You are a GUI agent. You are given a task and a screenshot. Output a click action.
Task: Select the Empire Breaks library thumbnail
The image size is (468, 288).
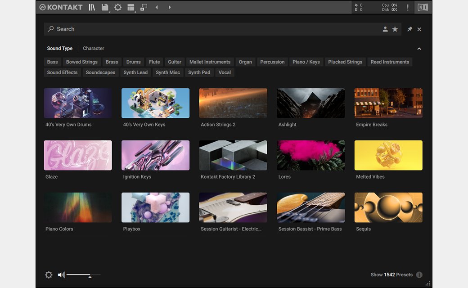pos(388,103)
